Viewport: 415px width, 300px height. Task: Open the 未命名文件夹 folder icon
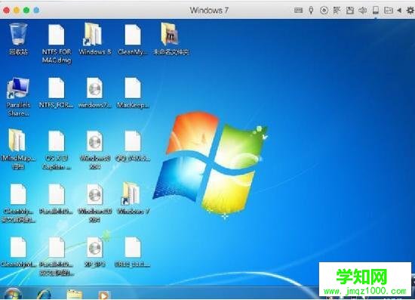(171, 39)
